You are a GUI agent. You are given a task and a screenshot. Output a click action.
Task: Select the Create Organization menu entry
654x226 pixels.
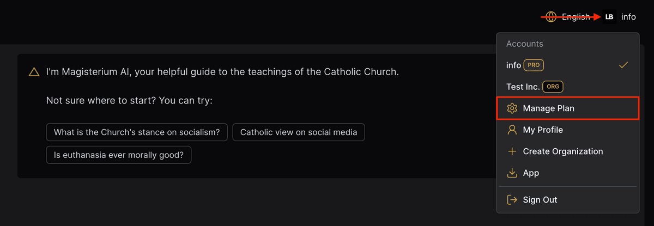[x=562, y=151]
